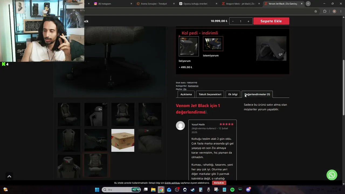Select the Değerlendirmeler (1) tab
The width and height of the screenshot is (345, 194).
point(257,94)
